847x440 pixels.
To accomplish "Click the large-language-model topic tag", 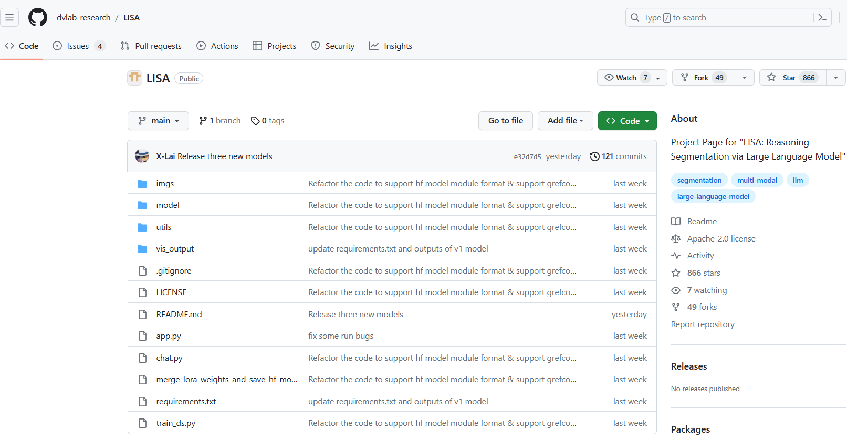I will tap(713, 196).
